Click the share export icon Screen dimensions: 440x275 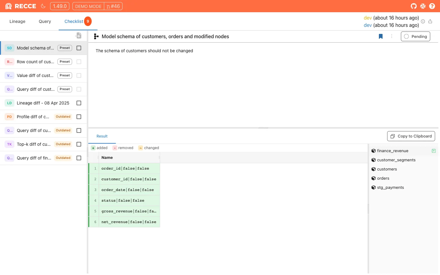click(x=430, y=21)
